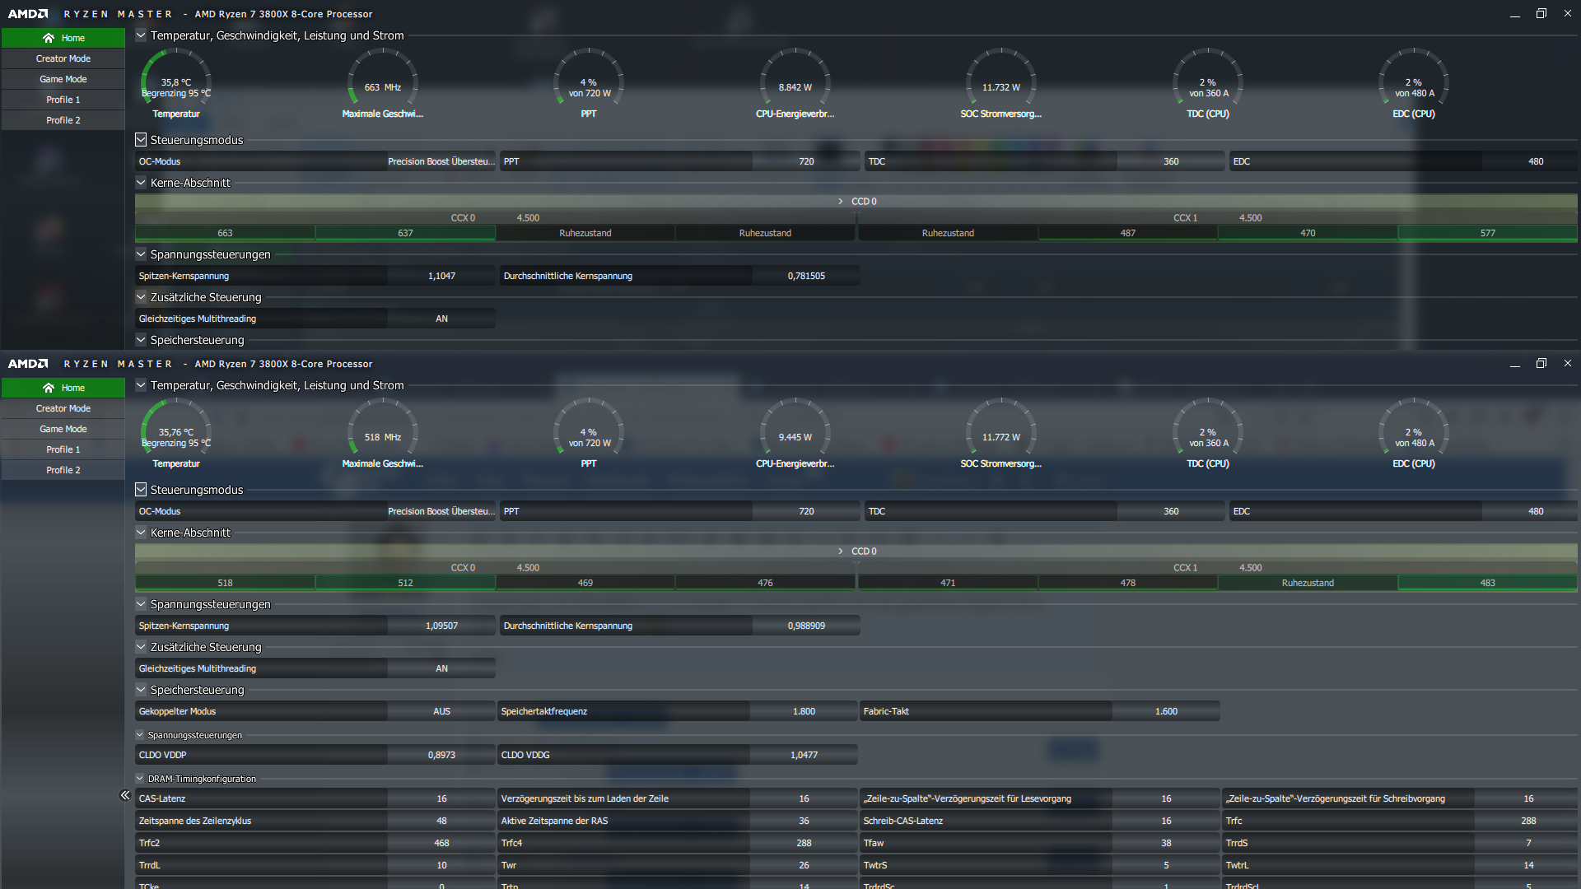Click OC-Modus Precision Boost field in lower window

pos(441,511)
